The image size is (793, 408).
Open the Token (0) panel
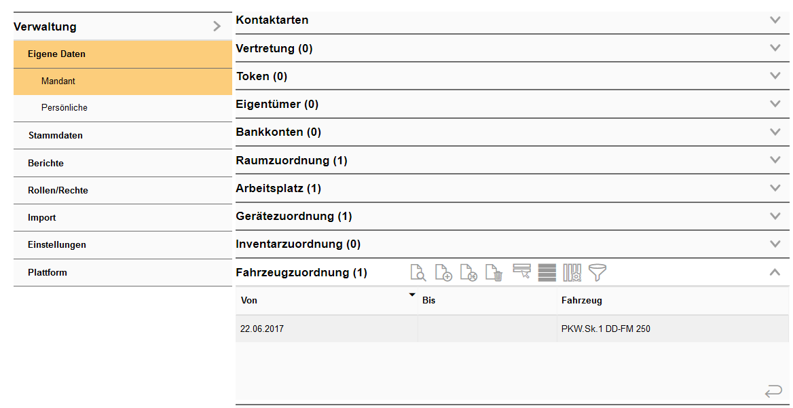[x=774, y=76]
